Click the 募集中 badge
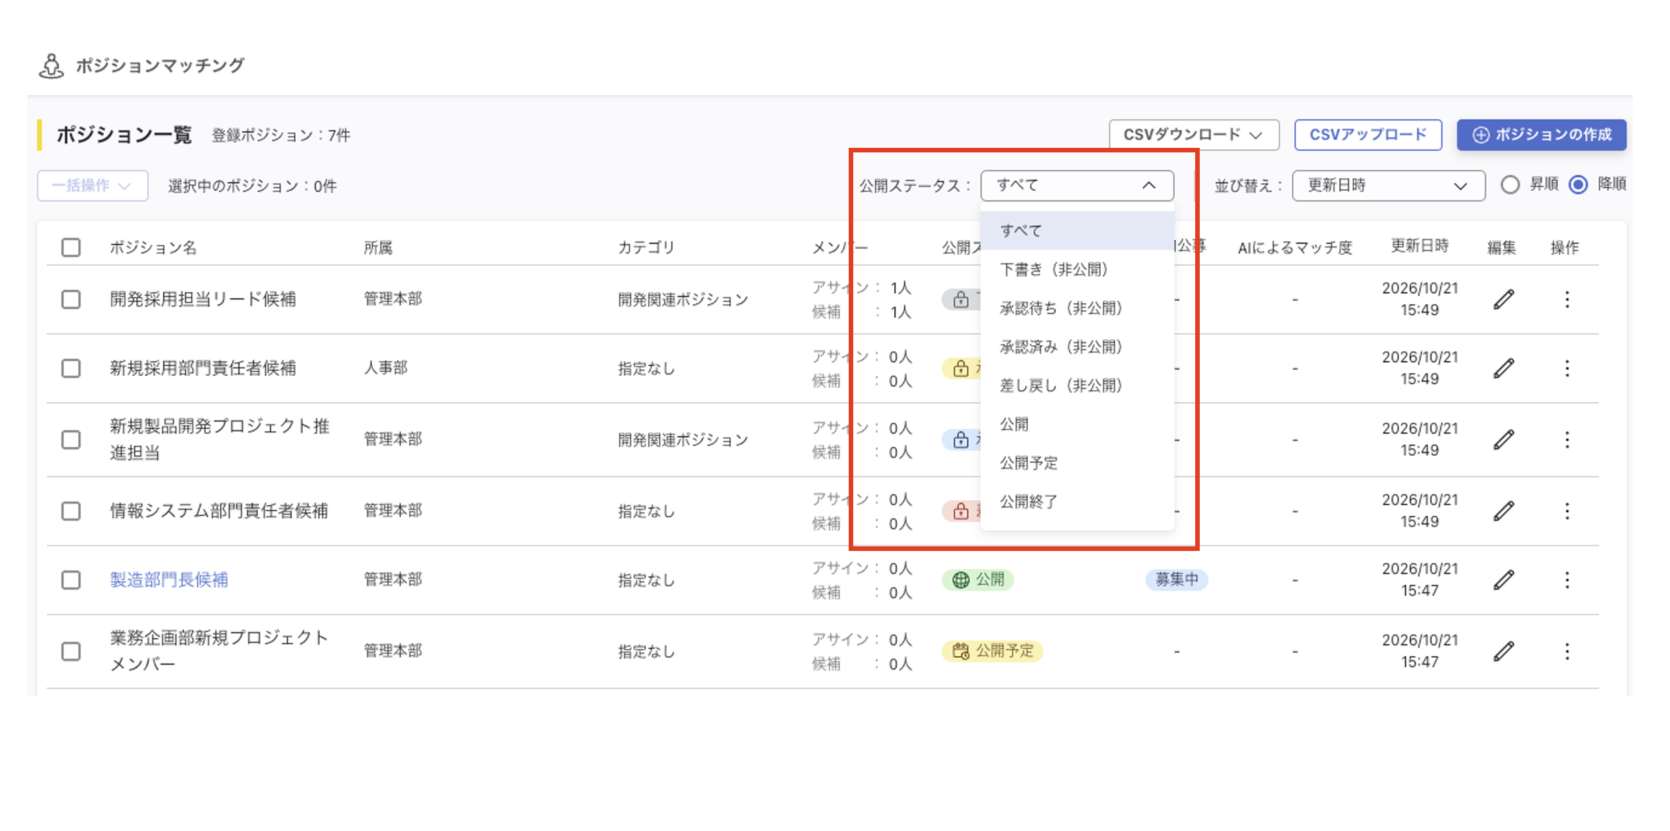 tap(1176, 580)
